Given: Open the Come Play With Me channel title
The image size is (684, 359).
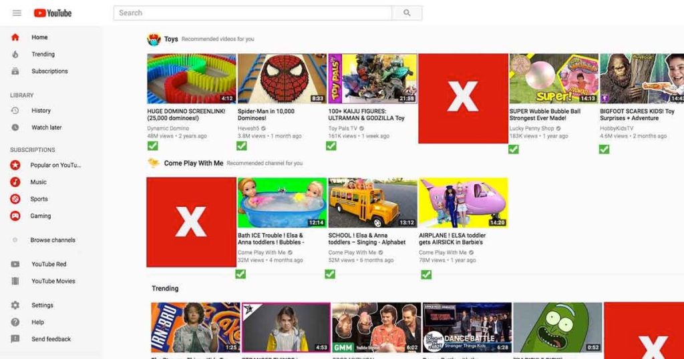Looking at the screenshot, I should pyautogui.click(x=193, y=163).
